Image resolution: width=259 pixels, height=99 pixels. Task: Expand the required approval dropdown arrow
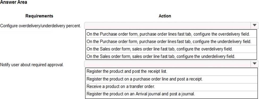click(x=254, y=63)
